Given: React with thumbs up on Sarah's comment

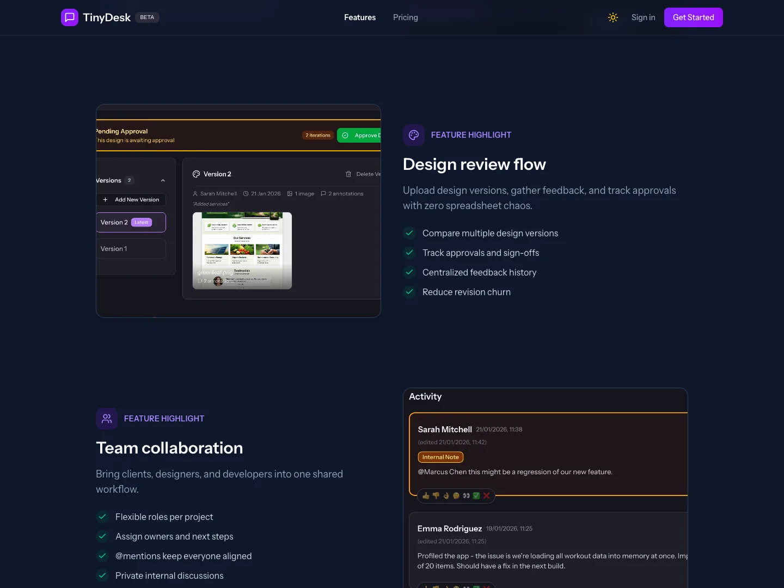Looking at the screenshot, I should pos(426,496).
